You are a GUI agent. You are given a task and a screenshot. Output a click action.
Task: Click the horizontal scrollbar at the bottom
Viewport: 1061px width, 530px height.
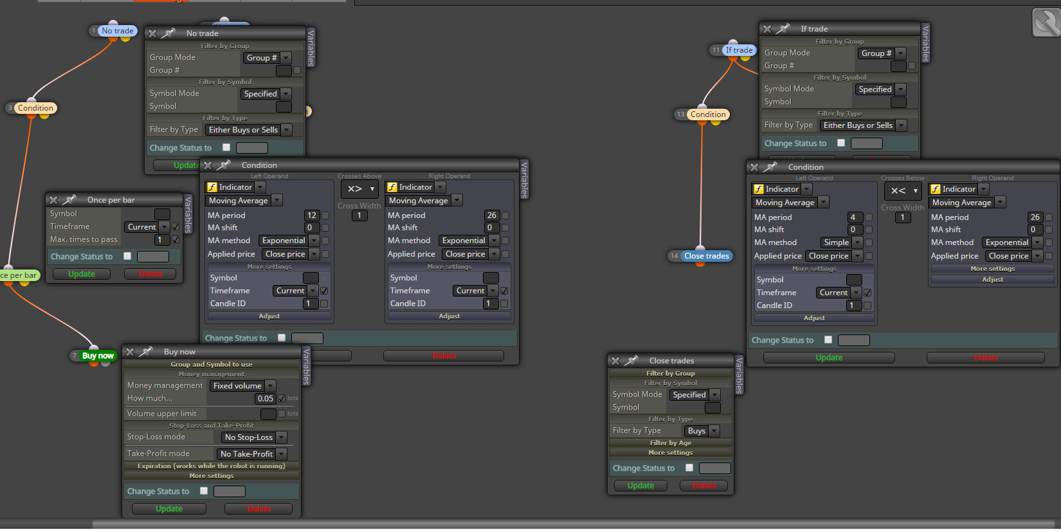(x=530, y=524)
